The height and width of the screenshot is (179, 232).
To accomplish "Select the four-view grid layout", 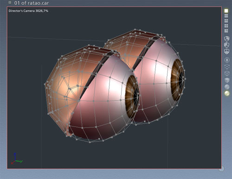I will pos(226,26).
